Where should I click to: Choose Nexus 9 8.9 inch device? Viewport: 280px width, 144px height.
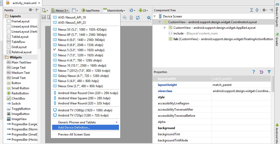pos(85,45)
